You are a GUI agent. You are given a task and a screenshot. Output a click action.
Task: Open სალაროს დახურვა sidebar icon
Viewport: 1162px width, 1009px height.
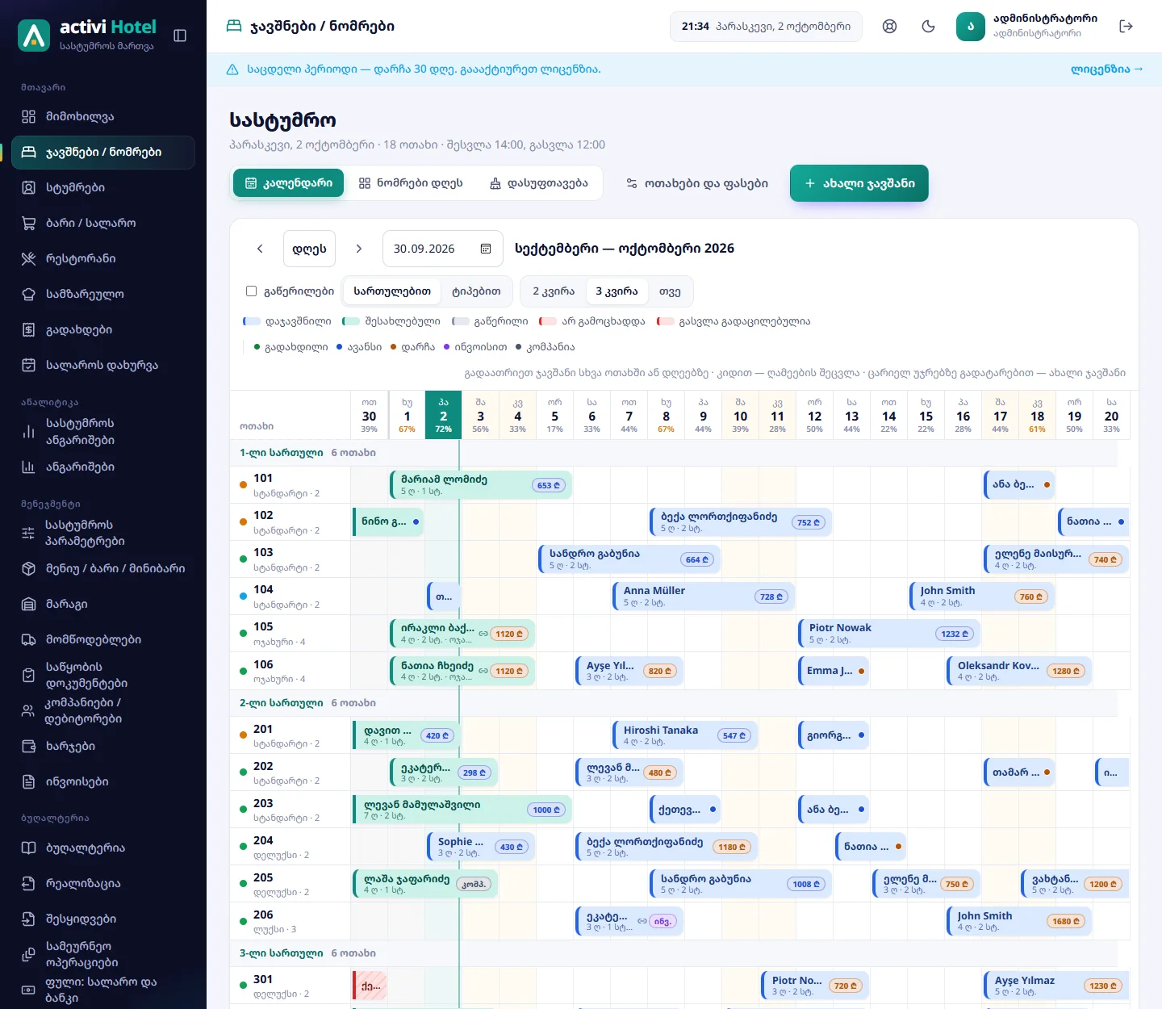click(x=28, y=365)
